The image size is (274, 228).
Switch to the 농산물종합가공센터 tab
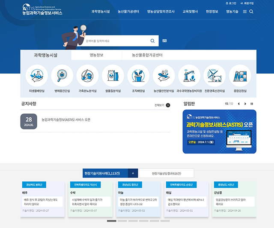[147, 55]
